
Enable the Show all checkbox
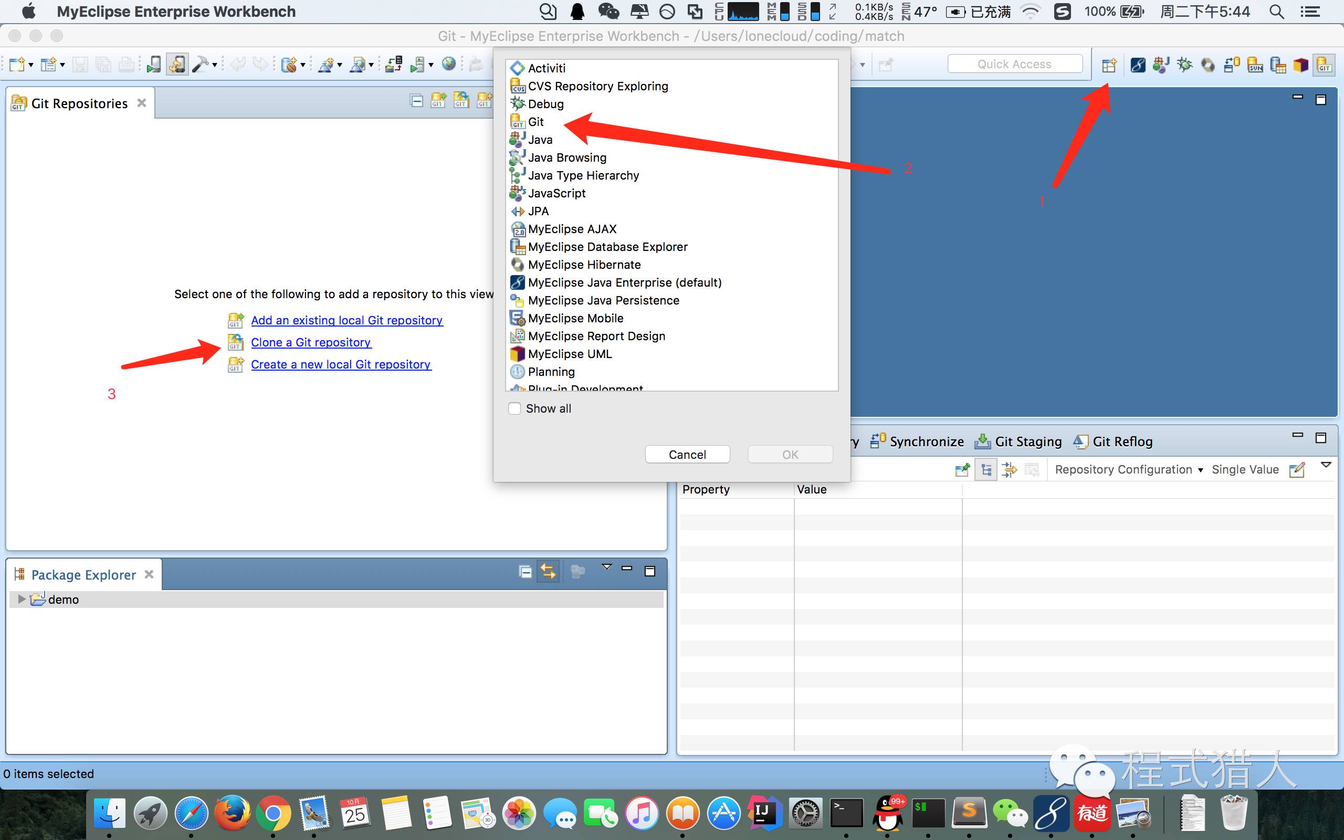514,408
